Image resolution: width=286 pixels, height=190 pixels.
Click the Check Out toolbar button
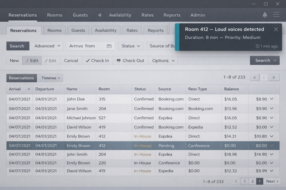click(x=130, y=61)
